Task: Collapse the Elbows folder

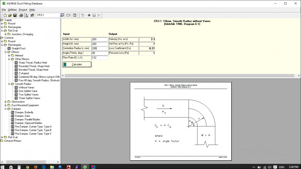Action: pyautogui.click(x=6, y=52)
